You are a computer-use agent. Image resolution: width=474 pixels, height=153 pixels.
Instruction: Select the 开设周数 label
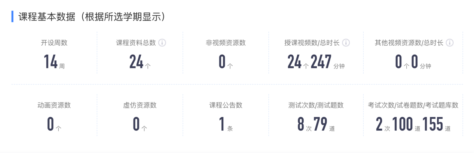click(54, 43)
